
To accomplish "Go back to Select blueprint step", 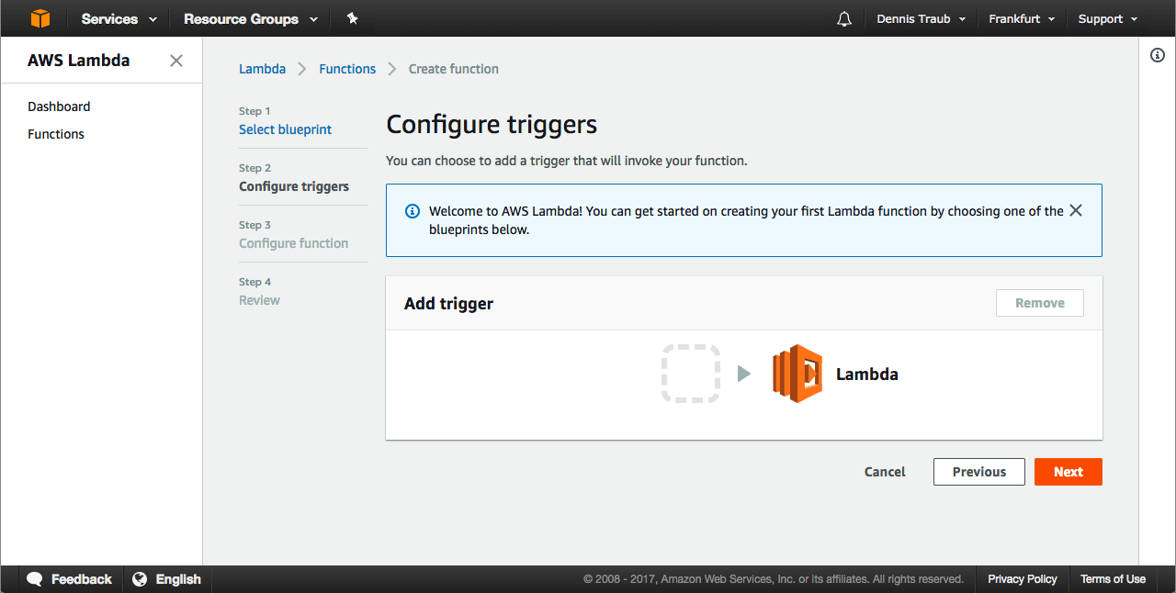I will point(285,129).
